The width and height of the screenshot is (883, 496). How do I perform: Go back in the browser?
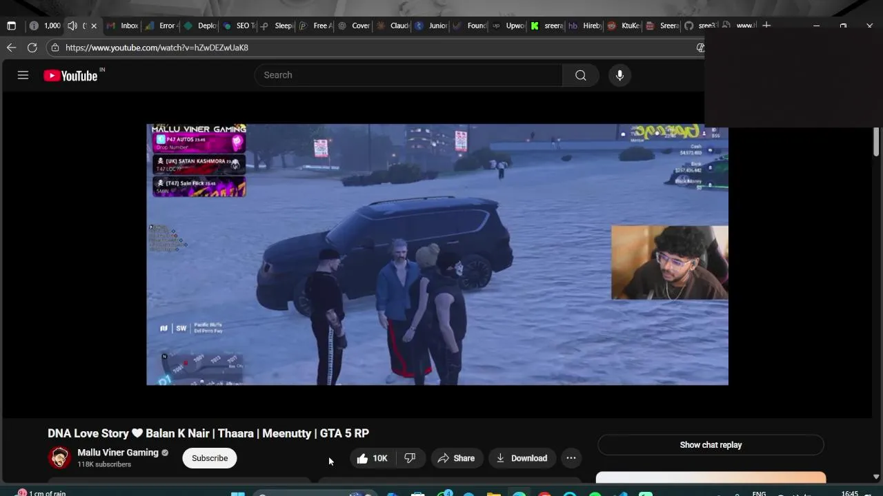pos(11,48)
